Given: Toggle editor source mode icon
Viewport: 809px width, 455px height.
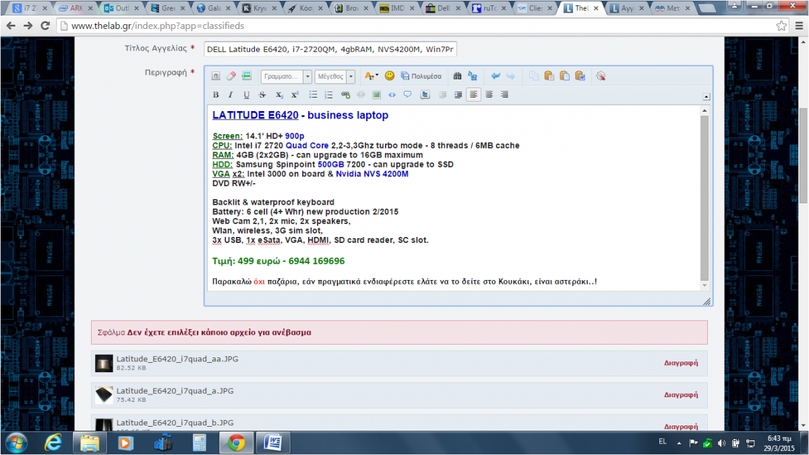Looking at the screenshot, I should (216, 76).
